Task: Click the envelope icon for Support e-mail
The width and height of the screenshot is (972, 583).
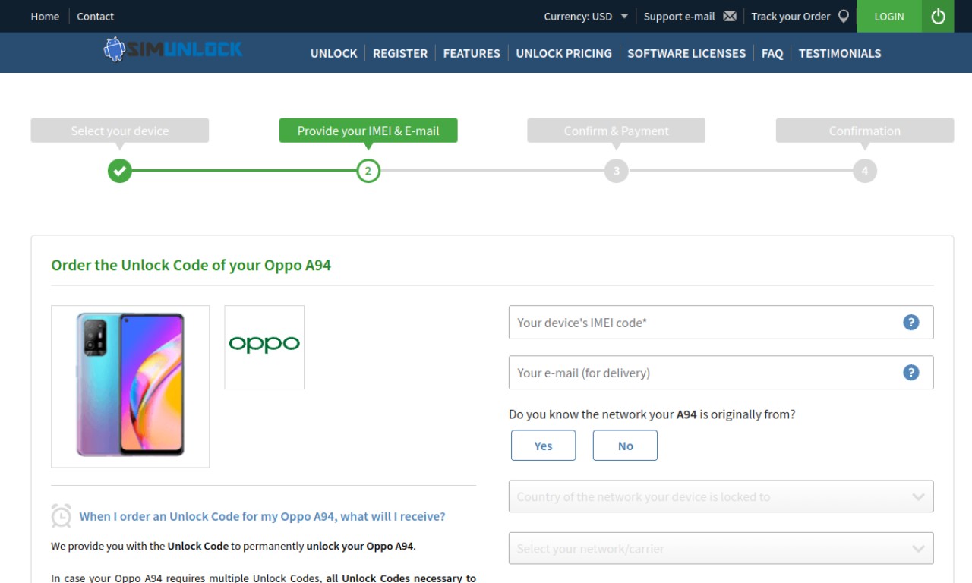Action: 730,16
